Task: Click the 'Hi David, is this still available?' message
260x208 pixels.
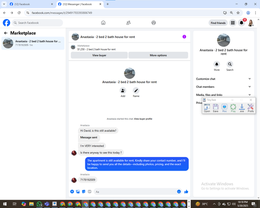Action: (98, 131)
